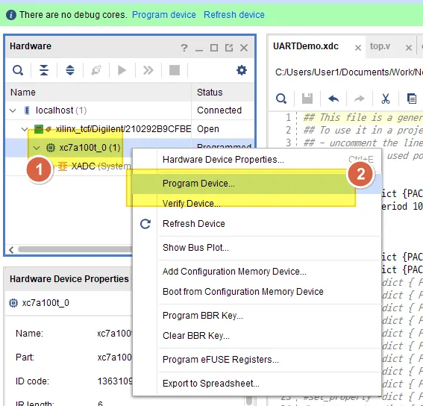Image resolution: width=423 pixels, height=406 pixels.
Task: Switch to the top.v tab
Action: click(x=380, y=46)
